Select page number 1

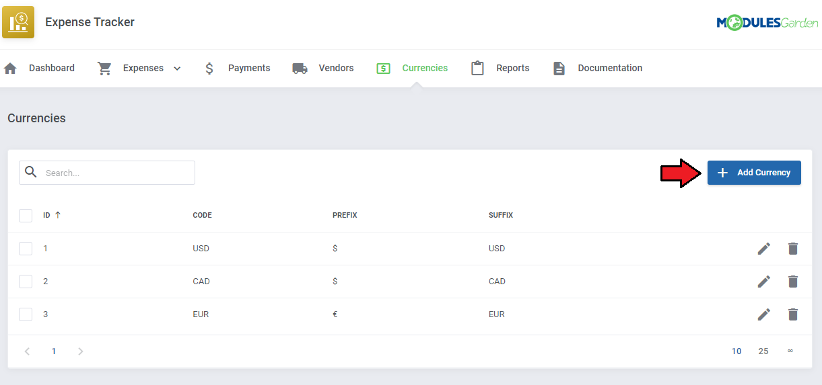pyautogui.click(x=54, y=351)
